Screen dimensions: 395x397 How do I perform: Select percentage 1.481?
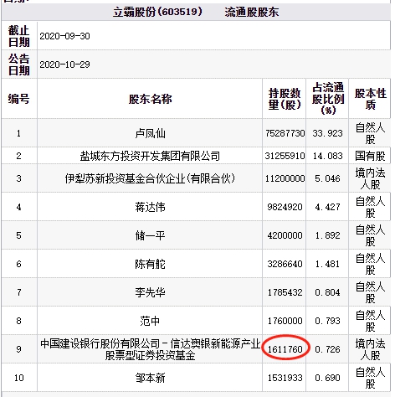[x=327, y=264]
